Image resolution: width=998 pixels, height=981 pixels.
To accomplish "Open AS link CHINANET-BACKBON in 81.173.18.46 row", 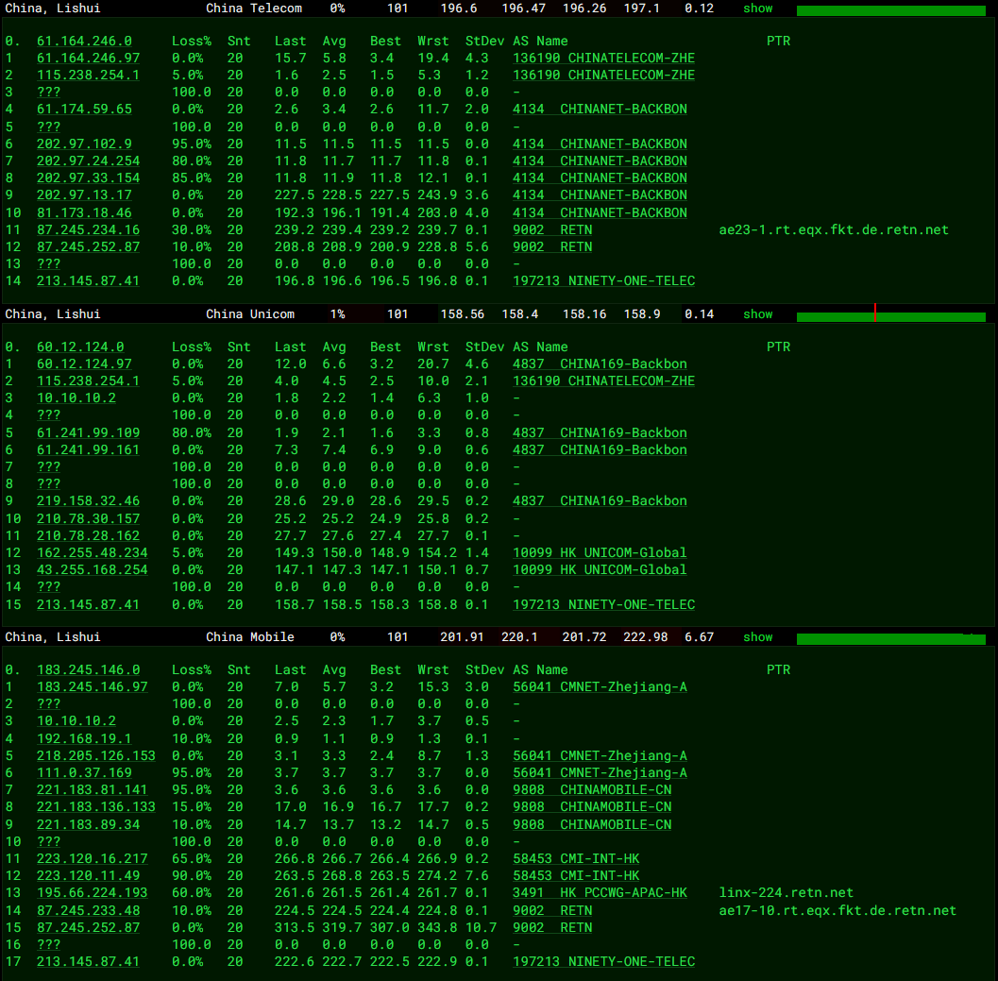I will (600, 212).
